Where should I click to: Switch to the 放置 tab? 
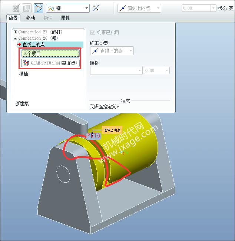tap(13, 18)
